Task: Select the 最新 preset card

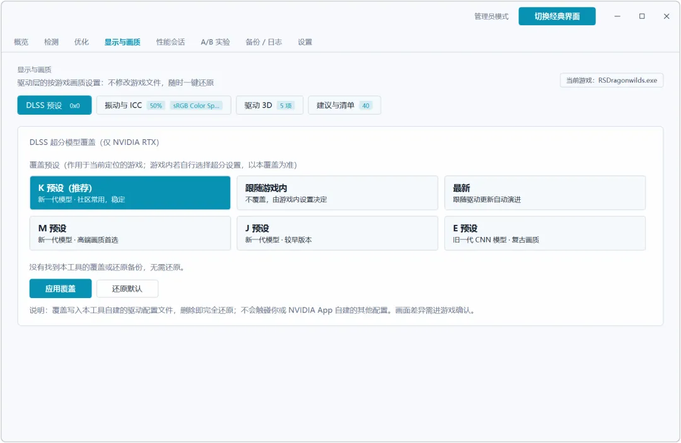Action: [x=545, y=193]
